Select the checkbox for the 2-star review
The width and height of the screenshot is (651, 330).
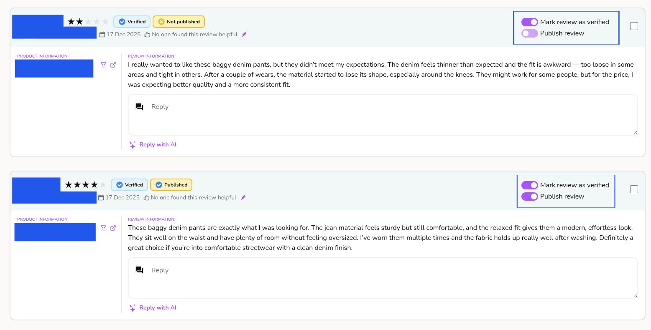click(x=634, y=26)
